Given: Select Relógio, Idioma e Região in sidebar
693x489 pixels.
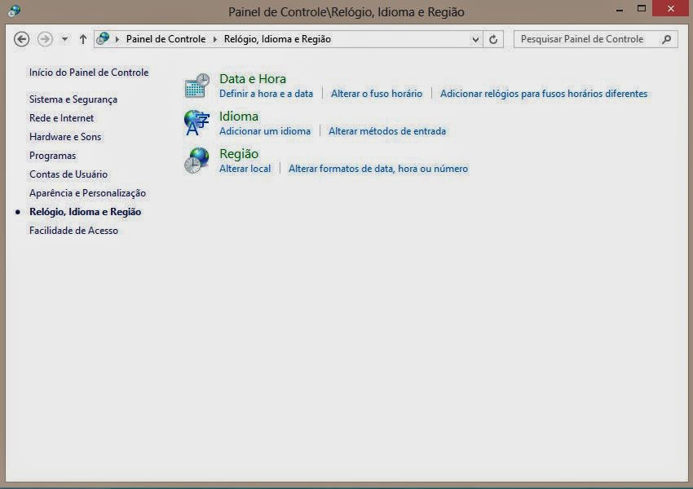Looking at the screenshot, I should pos(86,212).
